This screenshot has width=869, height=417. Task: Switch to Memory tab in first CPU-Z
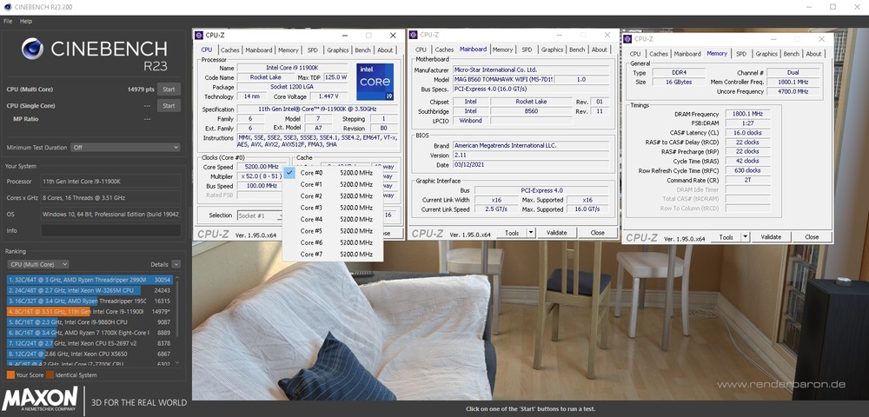pos(289,50)
